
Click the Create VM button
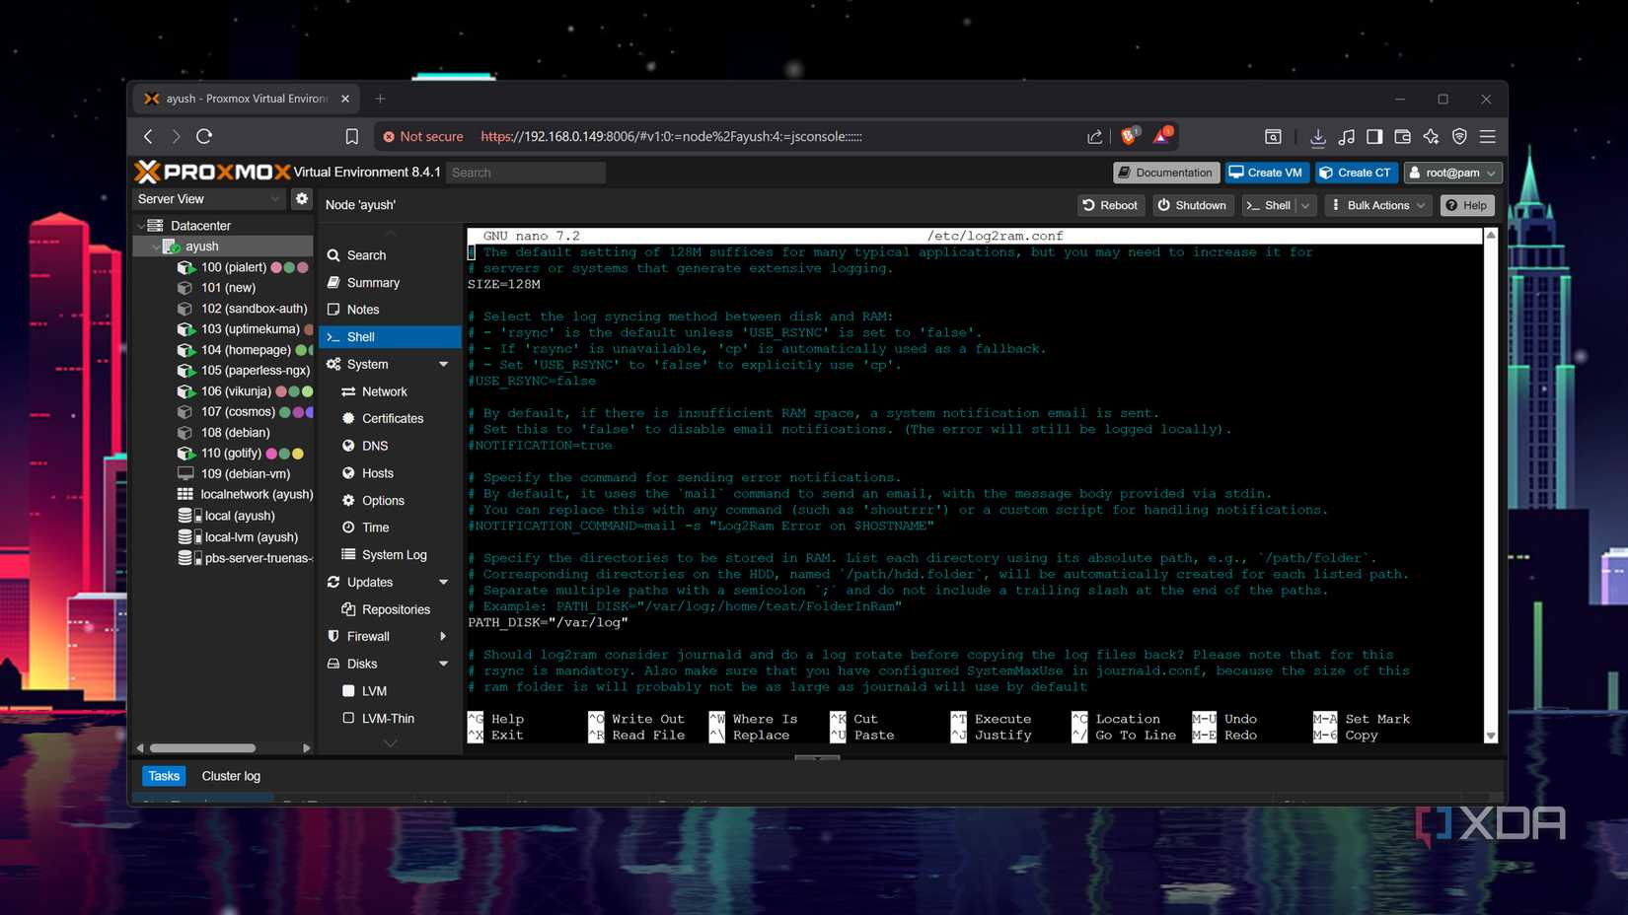(1267, 173)
